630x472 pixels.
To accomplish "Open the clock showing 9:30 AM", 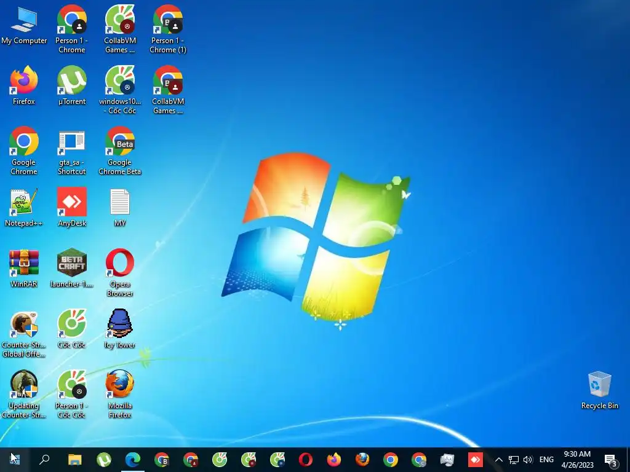I will [x=577, y=460].
